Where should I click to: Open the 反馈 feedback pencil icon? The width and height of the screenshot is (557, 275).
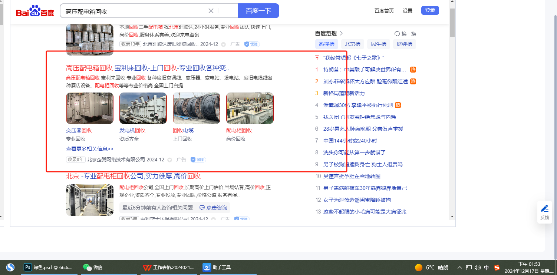click(x=544, y=208)
